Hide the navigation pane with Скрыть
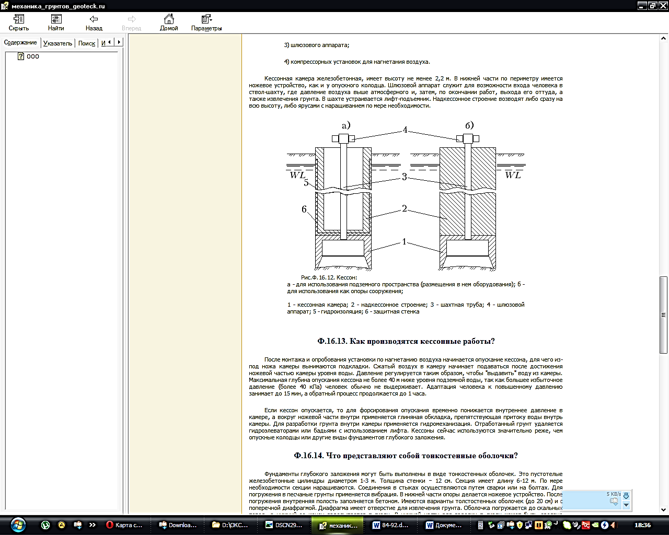The width and height of the screenshot is (669, 535). coord(19,23)
